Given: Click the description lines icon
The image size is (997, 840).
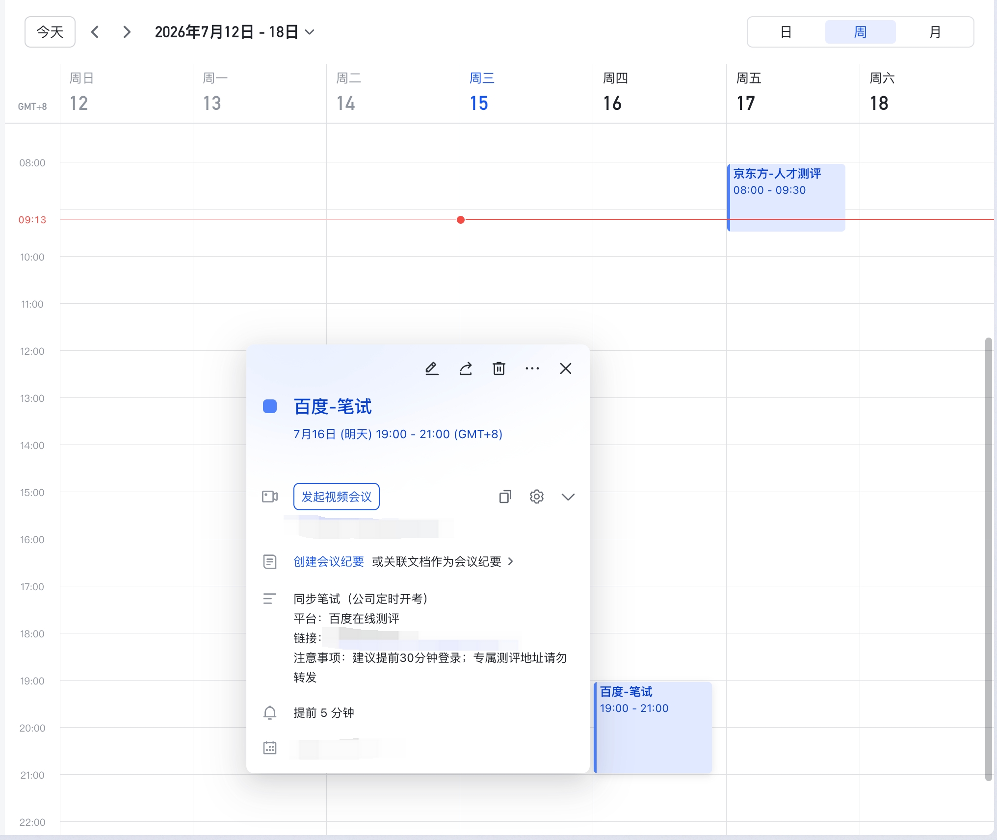Looking at the screenshot, I should 270,599.
